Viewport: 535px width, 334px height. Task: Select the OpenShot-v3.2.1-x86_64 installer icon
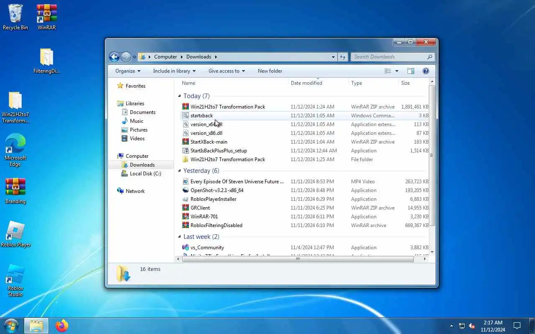click(x=186, y=190)
